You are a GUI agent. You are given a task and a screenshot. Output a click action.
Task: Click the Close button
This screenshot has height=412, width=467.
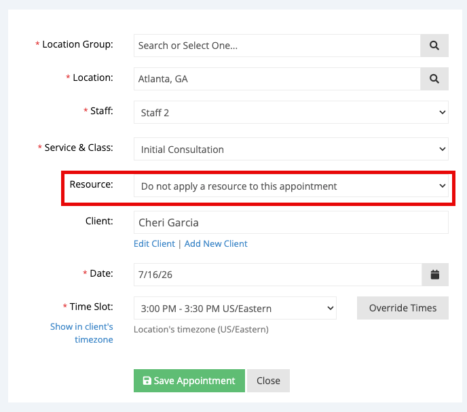coord(268,381)
